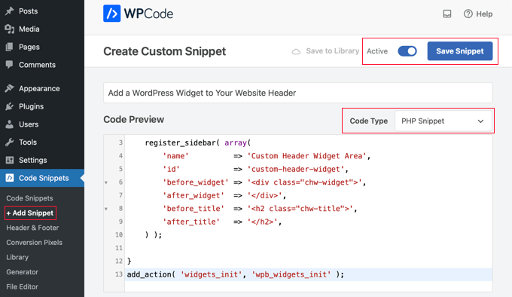Open the Library submenu
This screenshot has height=297, width=512.
pyautogui.click(x=17, y=257)
